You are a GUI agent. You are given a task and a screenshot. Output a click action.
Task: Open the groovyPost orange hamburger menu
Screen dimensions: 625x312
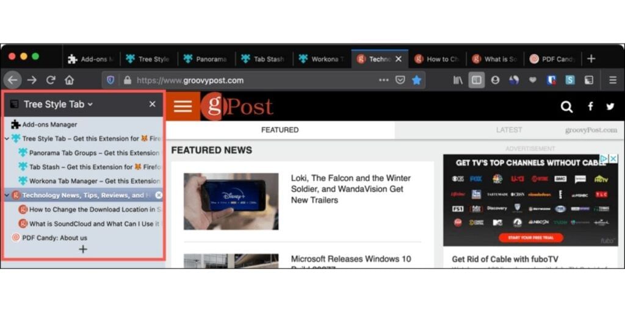point(182,106)
